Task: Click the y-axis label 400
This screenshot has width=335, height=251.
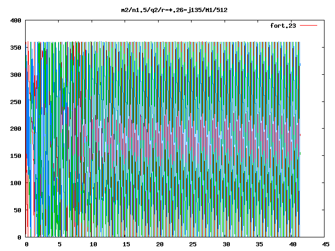Action: [x=16, y=20]
